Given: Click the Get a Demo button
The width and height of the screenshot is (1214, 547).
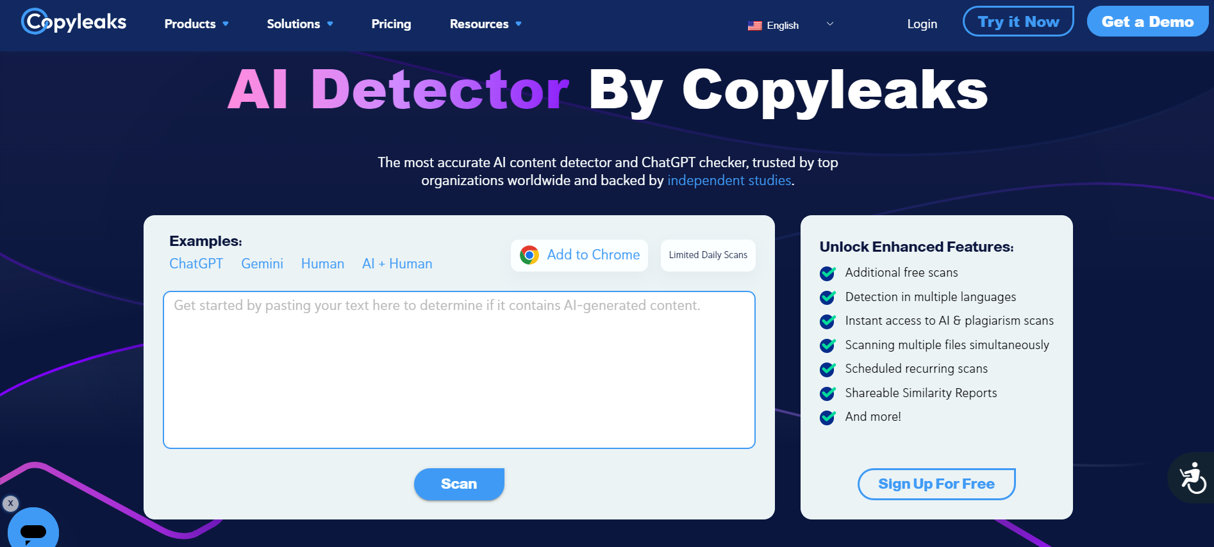Looking at the screenshot, I should (1147, 22).
